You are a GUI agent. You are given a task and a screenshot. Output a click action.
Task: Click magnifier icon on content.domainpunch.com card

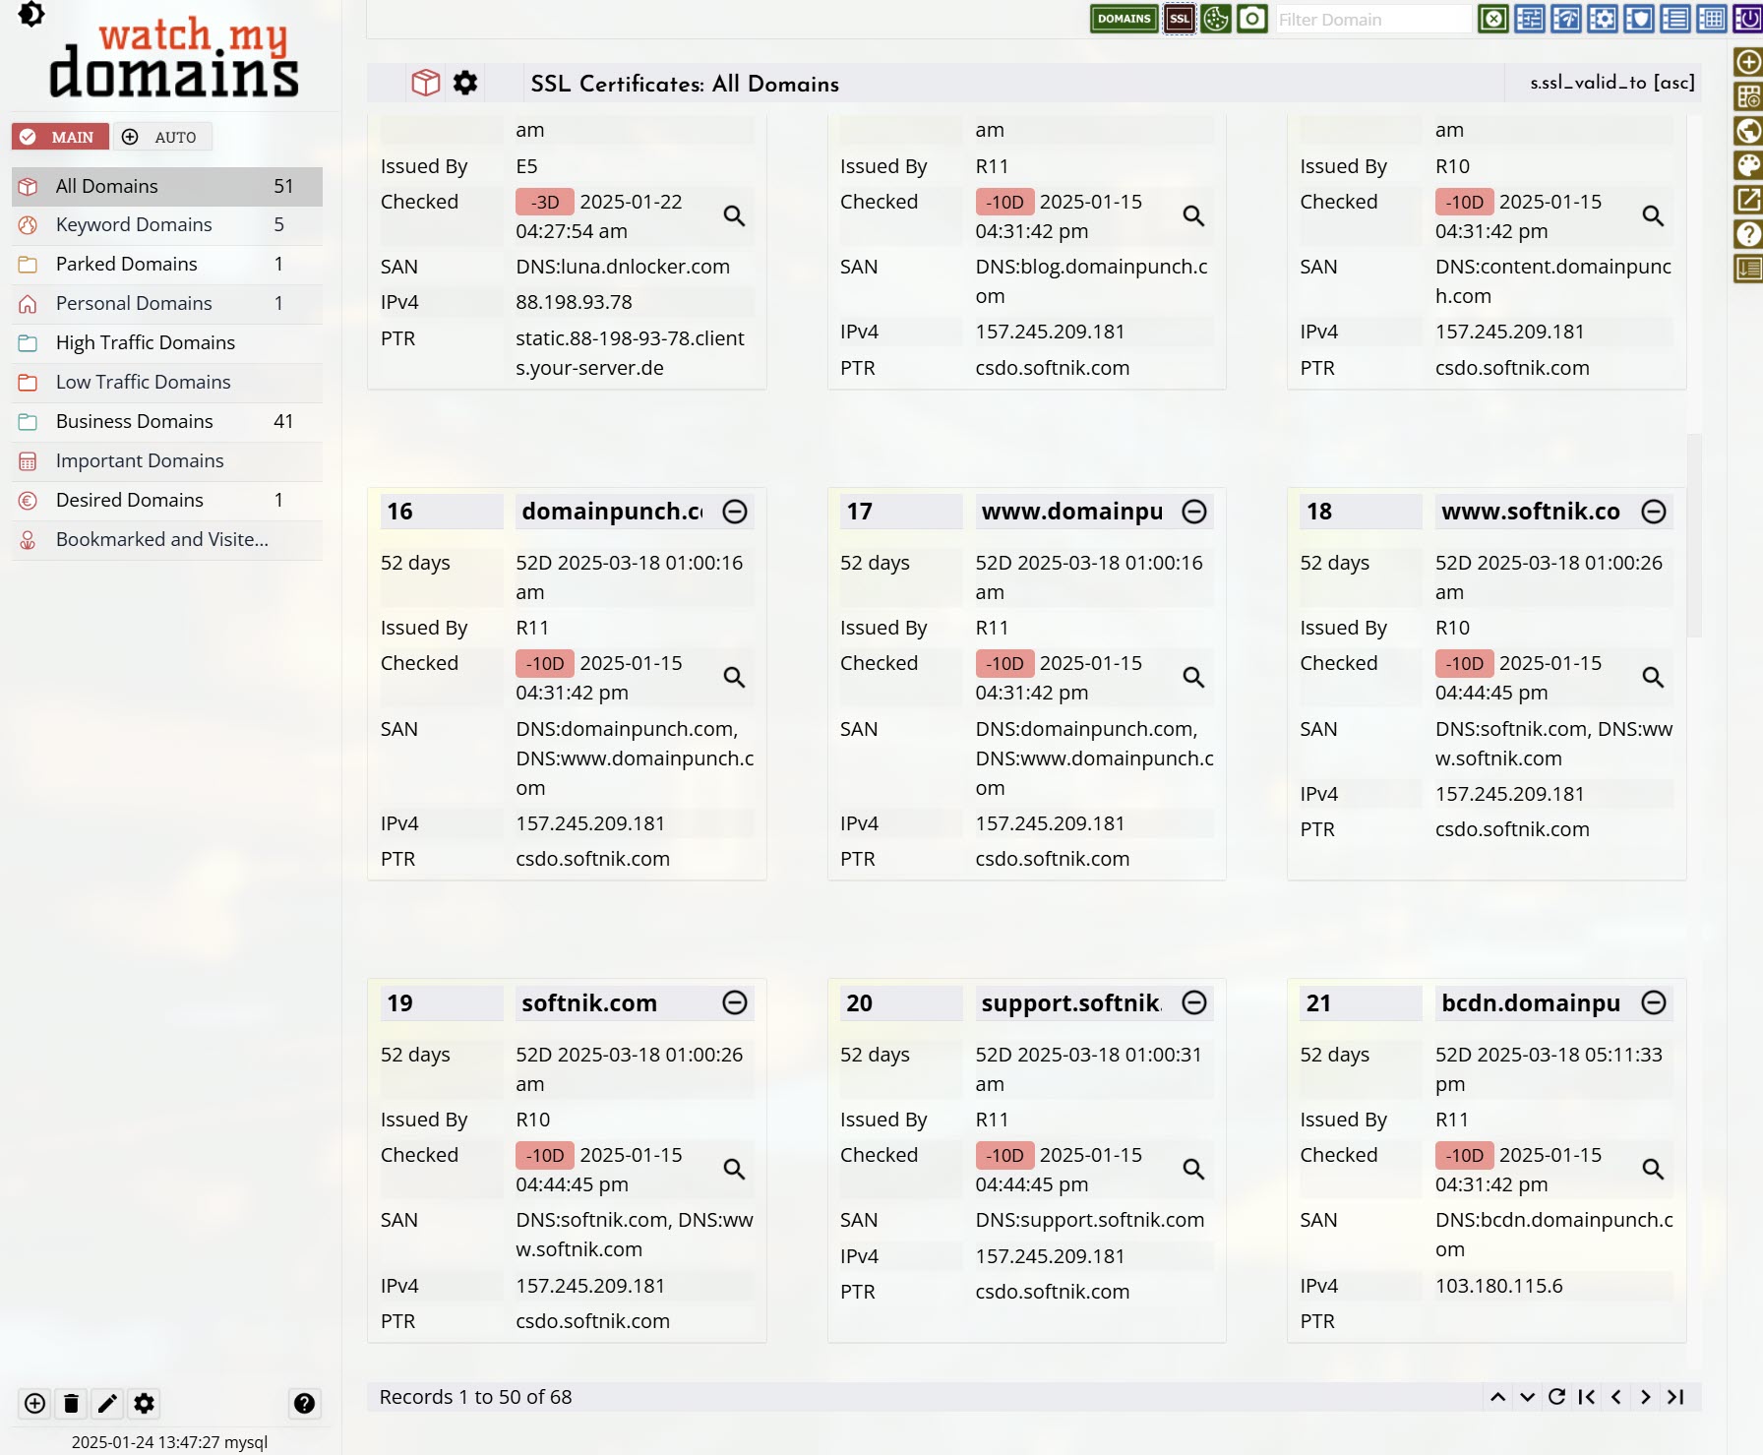[x=1653, y=215]
